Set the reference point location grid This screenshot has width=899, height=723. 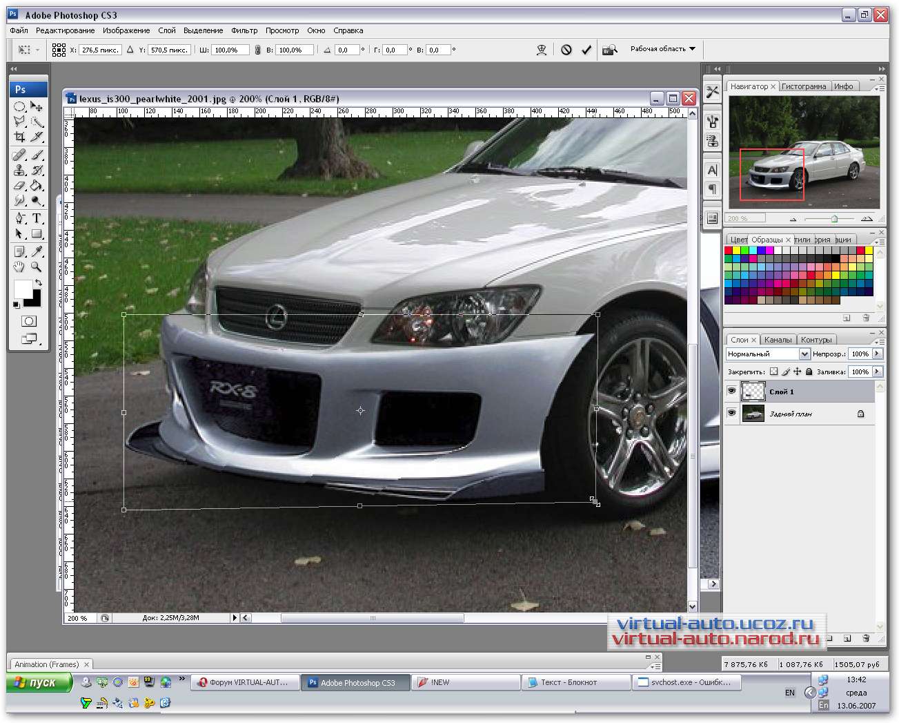click(x=59, y=50)
